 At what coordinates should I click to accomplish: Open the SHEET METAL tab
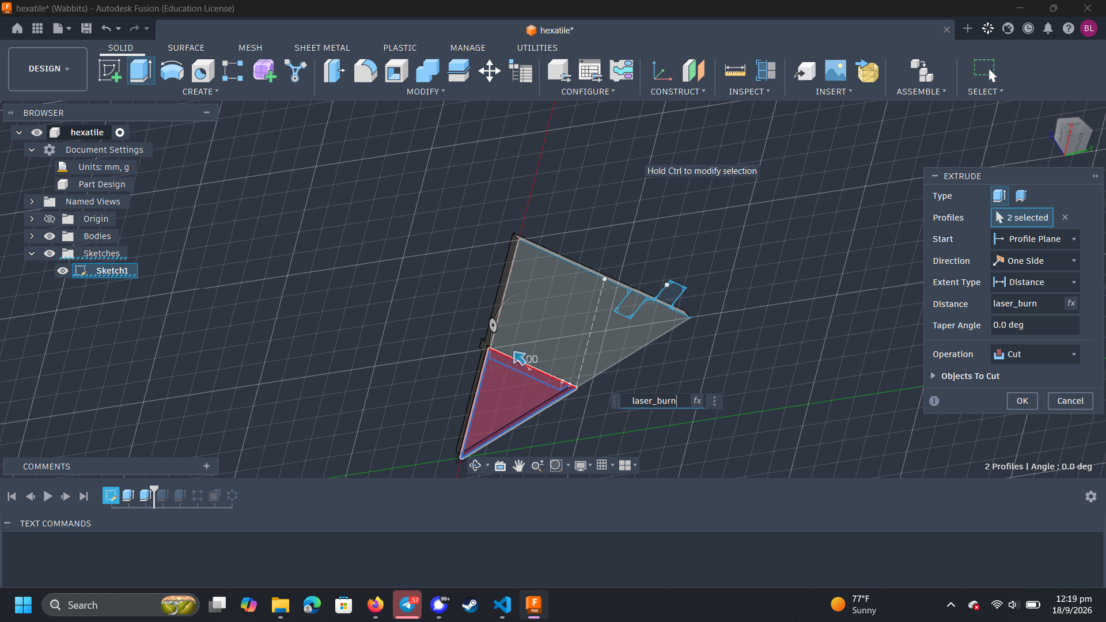click(x=322, y=48)
